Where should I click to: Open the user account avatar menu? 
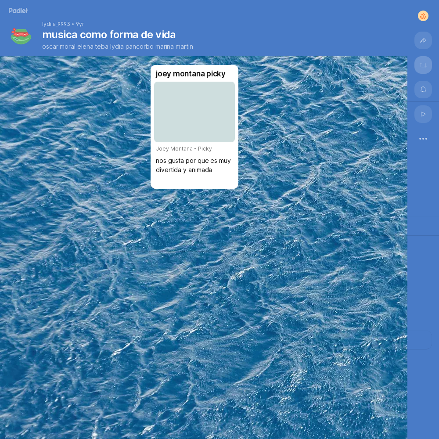pos(423,16)
